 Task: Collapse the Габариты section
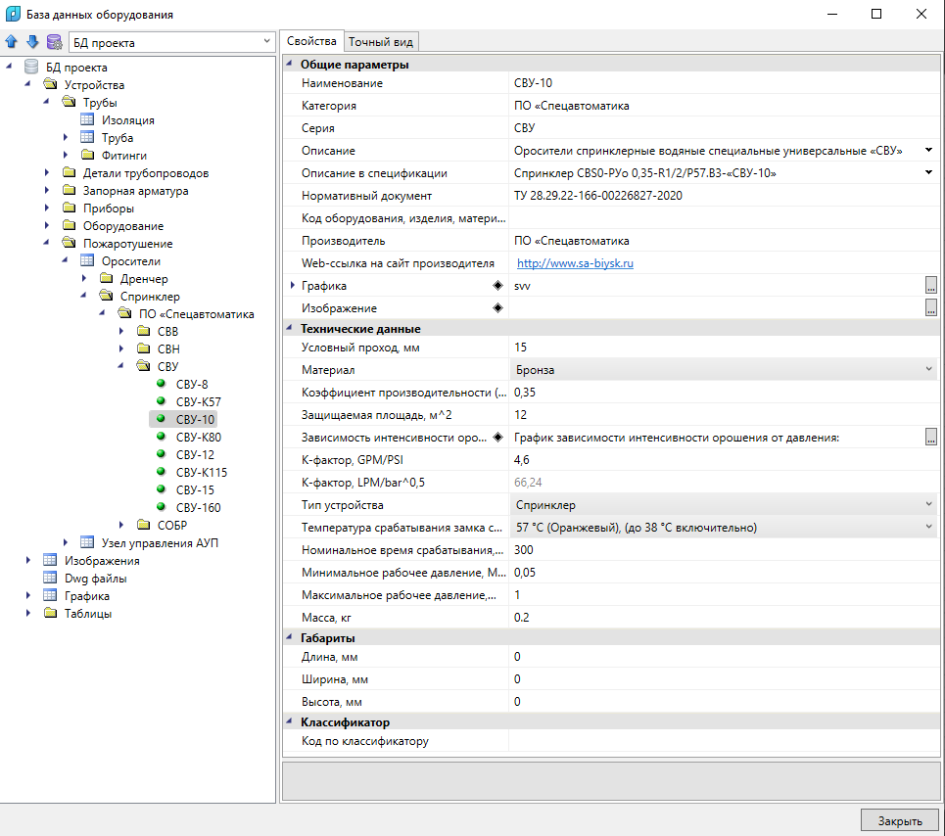click(289, 636)
